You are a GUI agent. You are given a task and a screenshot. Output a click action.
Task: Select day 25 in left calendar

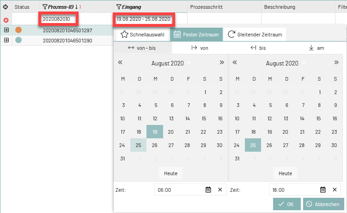click(138, 145)
